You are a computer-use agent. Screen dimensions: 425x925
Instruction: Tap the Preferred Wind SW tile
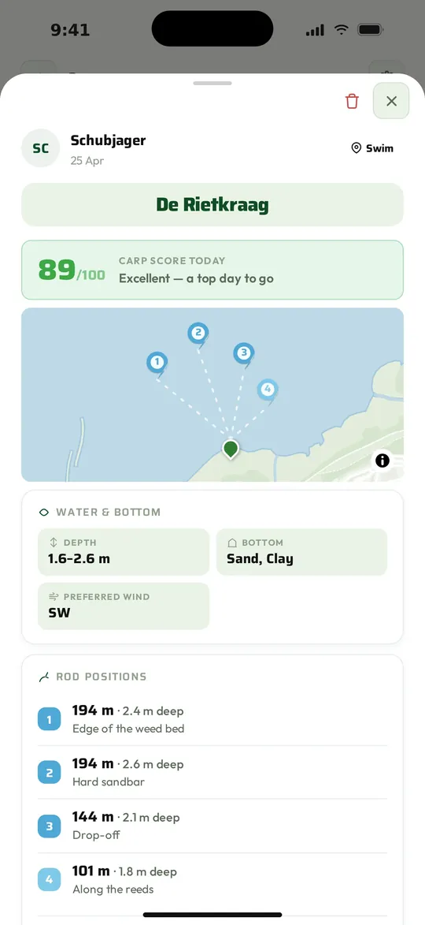coord(124,606)
